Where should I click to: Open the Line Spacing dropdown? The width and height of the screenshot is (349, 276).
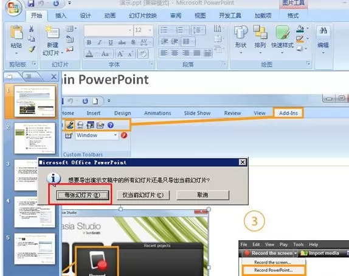coord(198,30)
